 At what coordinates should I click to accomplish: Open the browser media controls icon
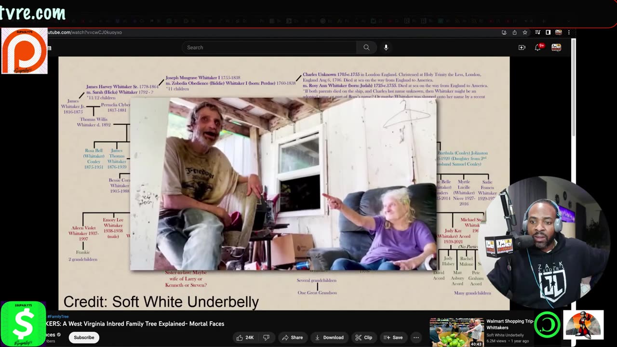pyautogui.click(x=537, y=32)
